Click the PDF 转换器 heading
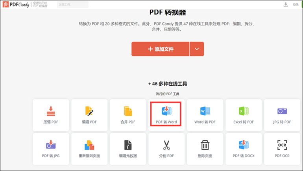The image size is (303, 171). 168,12
